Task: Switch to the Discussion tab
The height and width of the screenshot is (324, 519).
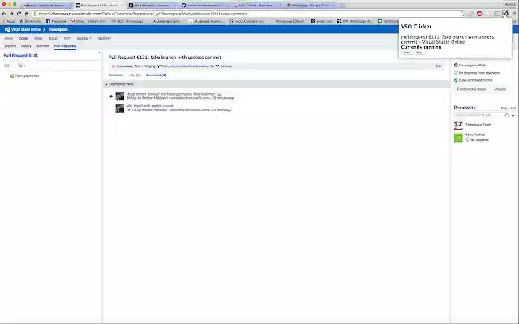Action: click(116, 75)
